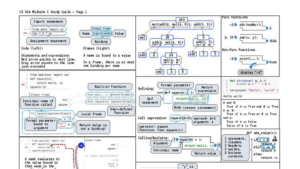
Task: Select the code line 'def strconcat( a, b ):'
Action: pos(248,80)
